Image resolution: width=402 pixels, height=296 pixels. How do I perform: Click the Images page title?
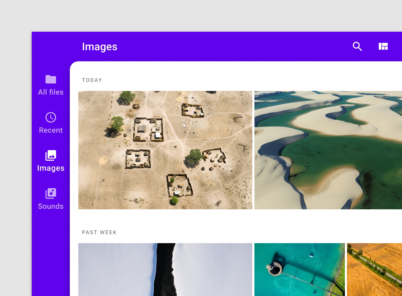point(100,47)
